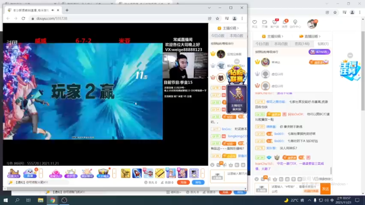The height and width of the screenshot is (205, 365).
Task: Open 创作中心 icon in back window
Action: coord(295,24)
